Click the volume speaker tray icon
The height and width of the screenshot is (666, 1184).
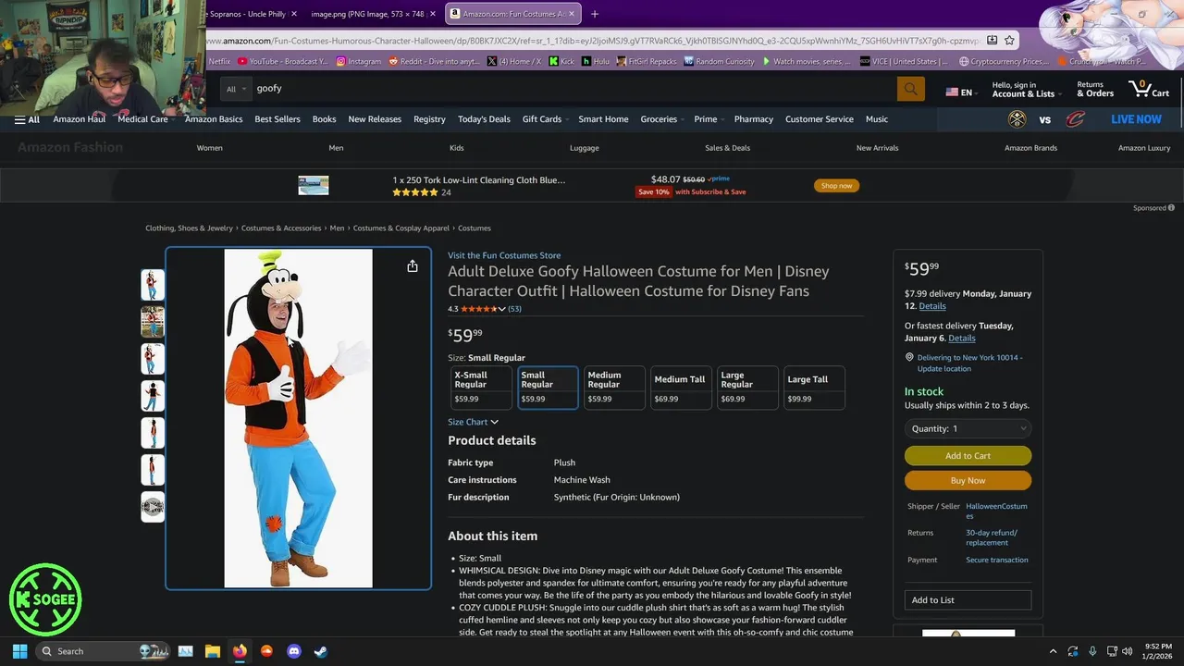[1127, 651]
